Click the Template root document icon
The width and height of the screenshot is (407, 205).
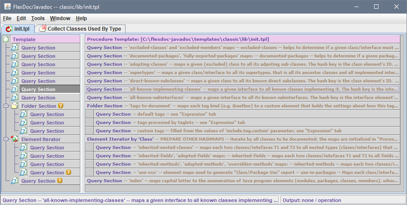[6, 39]
